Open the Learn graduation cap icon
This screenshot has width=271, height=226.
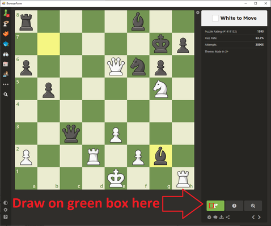[6, 44]
